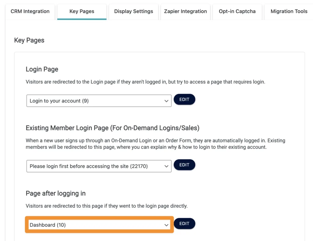
Task: Click the Key Pages section heading
Action: [x=29, y=40]
